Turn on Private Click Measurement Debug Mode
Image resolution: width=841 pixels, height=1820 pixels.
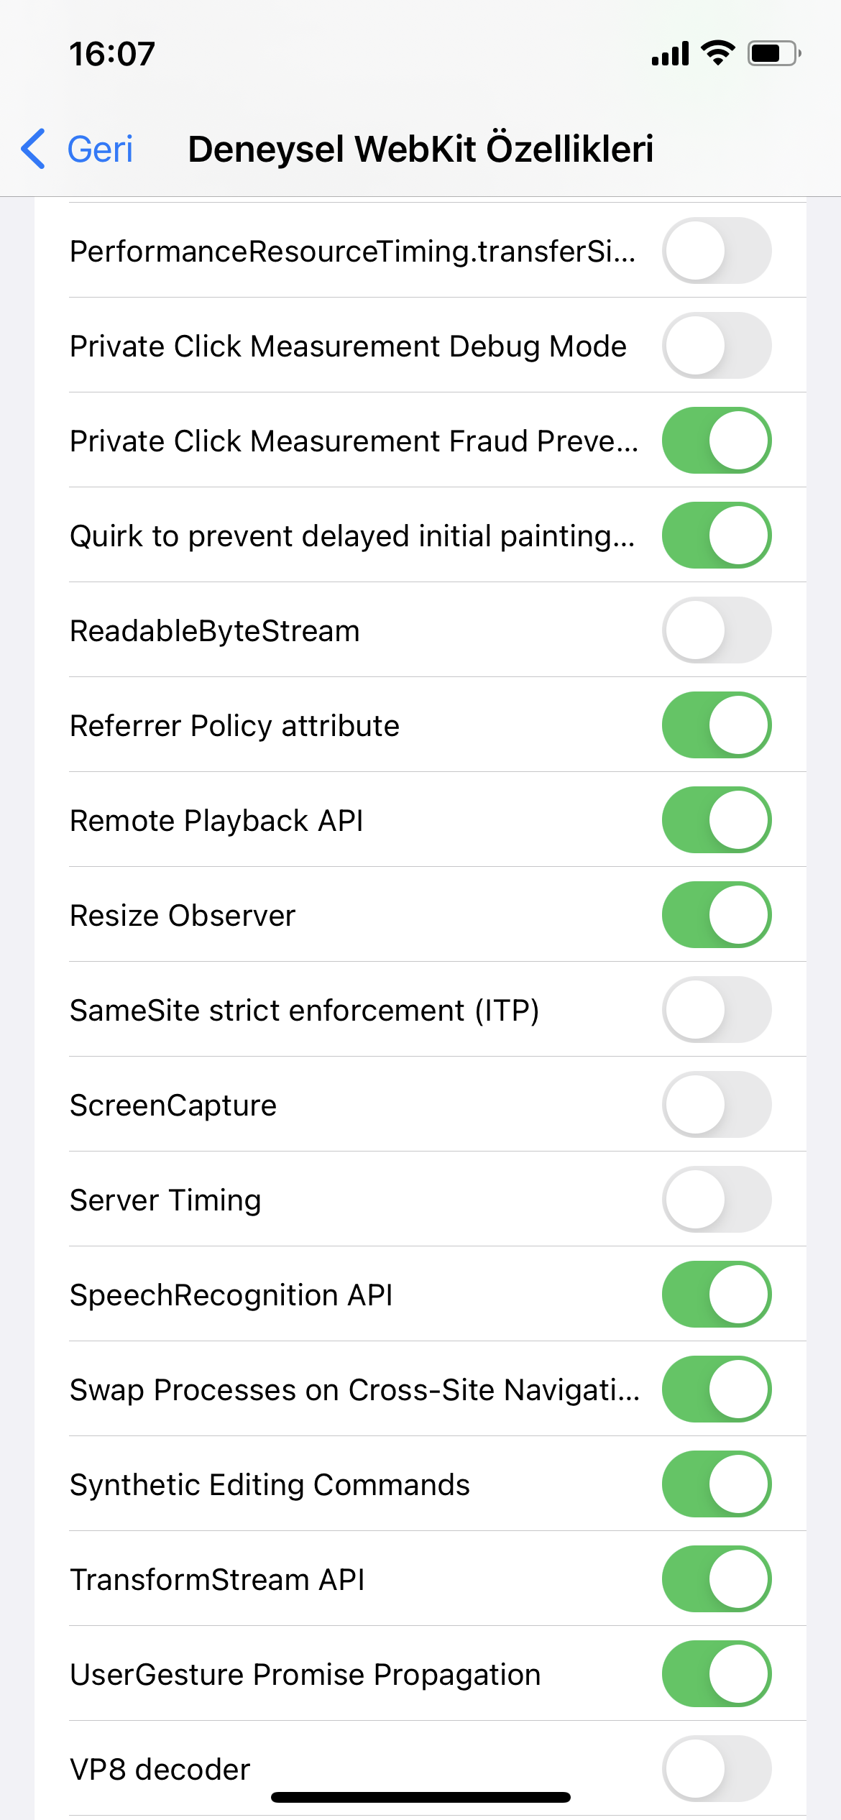[717, 346]
